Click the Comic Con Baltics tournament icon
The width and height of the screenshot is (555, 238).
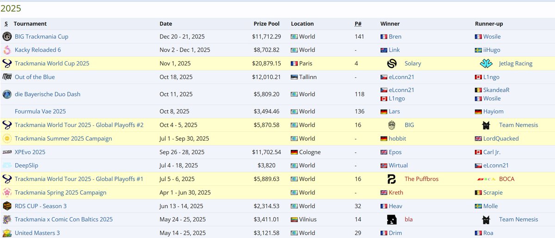coord(7,219)
